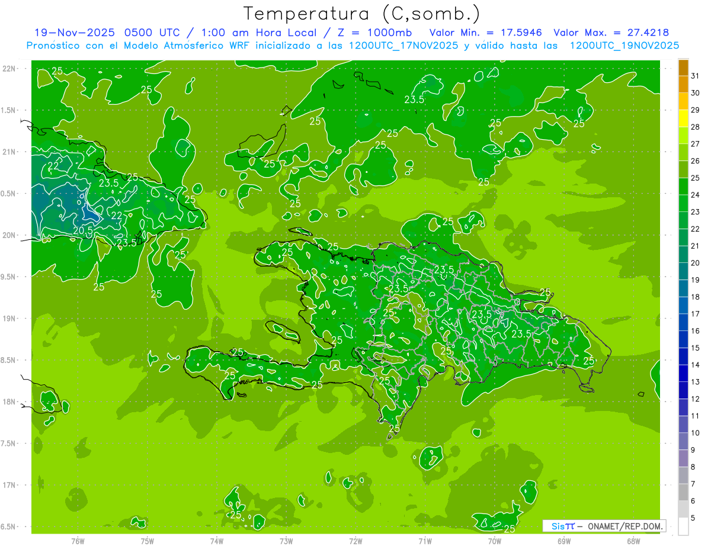Click the pressure level text "Z = 1000mb"
The height and width of the screenshot is (549, 711).
pos(374,33)
